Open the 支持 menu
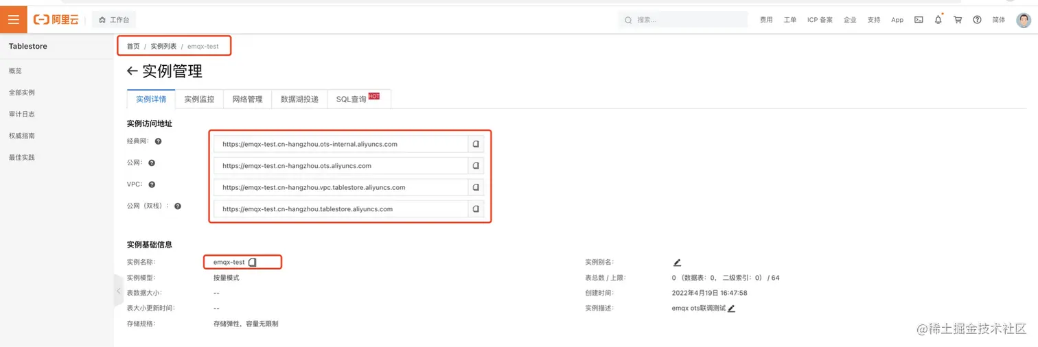 tap(873, 20)
